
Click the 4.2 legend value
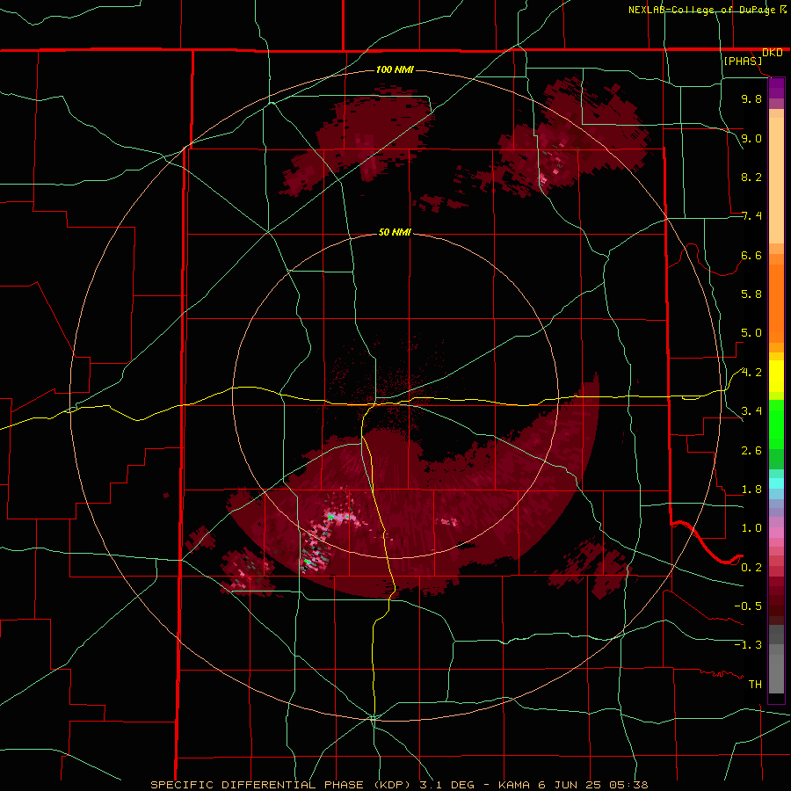click(751, 373)
